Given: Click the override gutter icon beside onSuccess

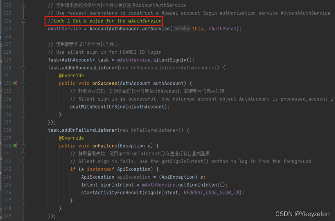Looking at the screenshot, I should coord(15,83).
